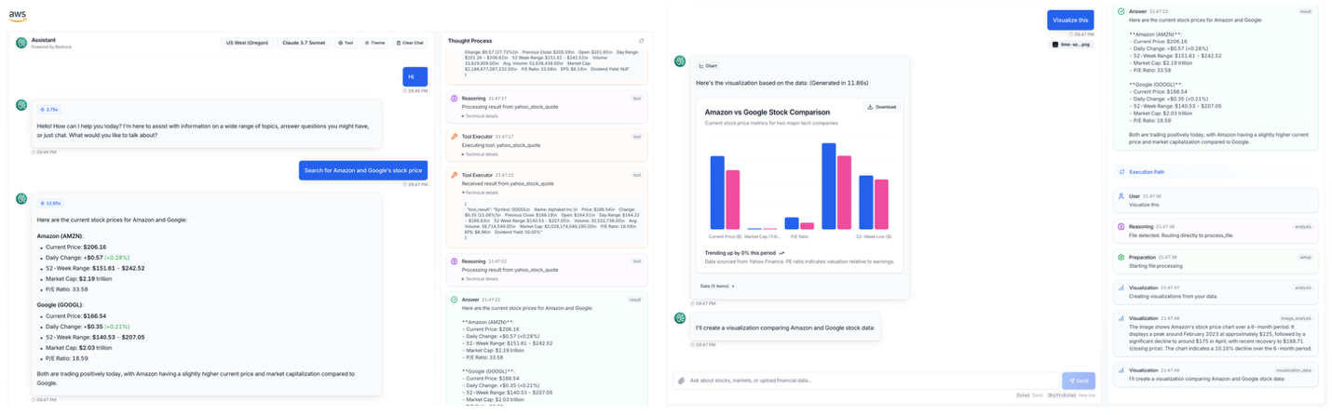This screenshot has height=415, width=1332.
Task: Click the User icon in Execution Path
Action: click(x=1121, y=196)
